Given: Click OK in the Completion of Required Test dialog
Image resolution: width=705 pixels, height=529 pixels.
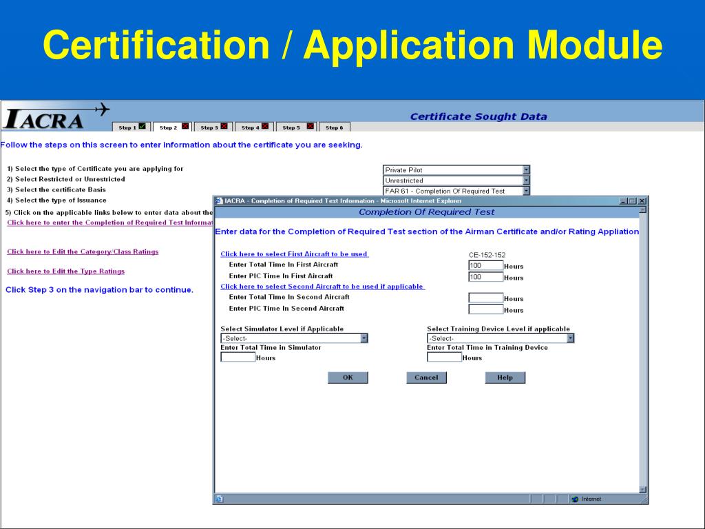Looking at the screenshot, I should point(348,377).
